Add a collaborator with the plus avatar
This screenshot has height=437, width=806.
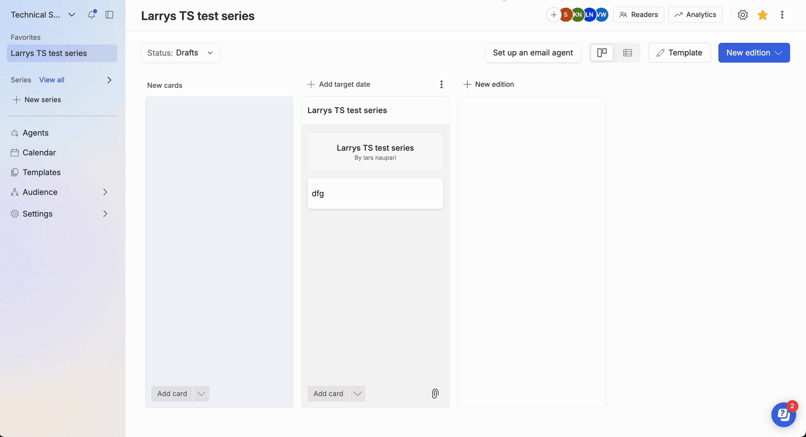553,15
